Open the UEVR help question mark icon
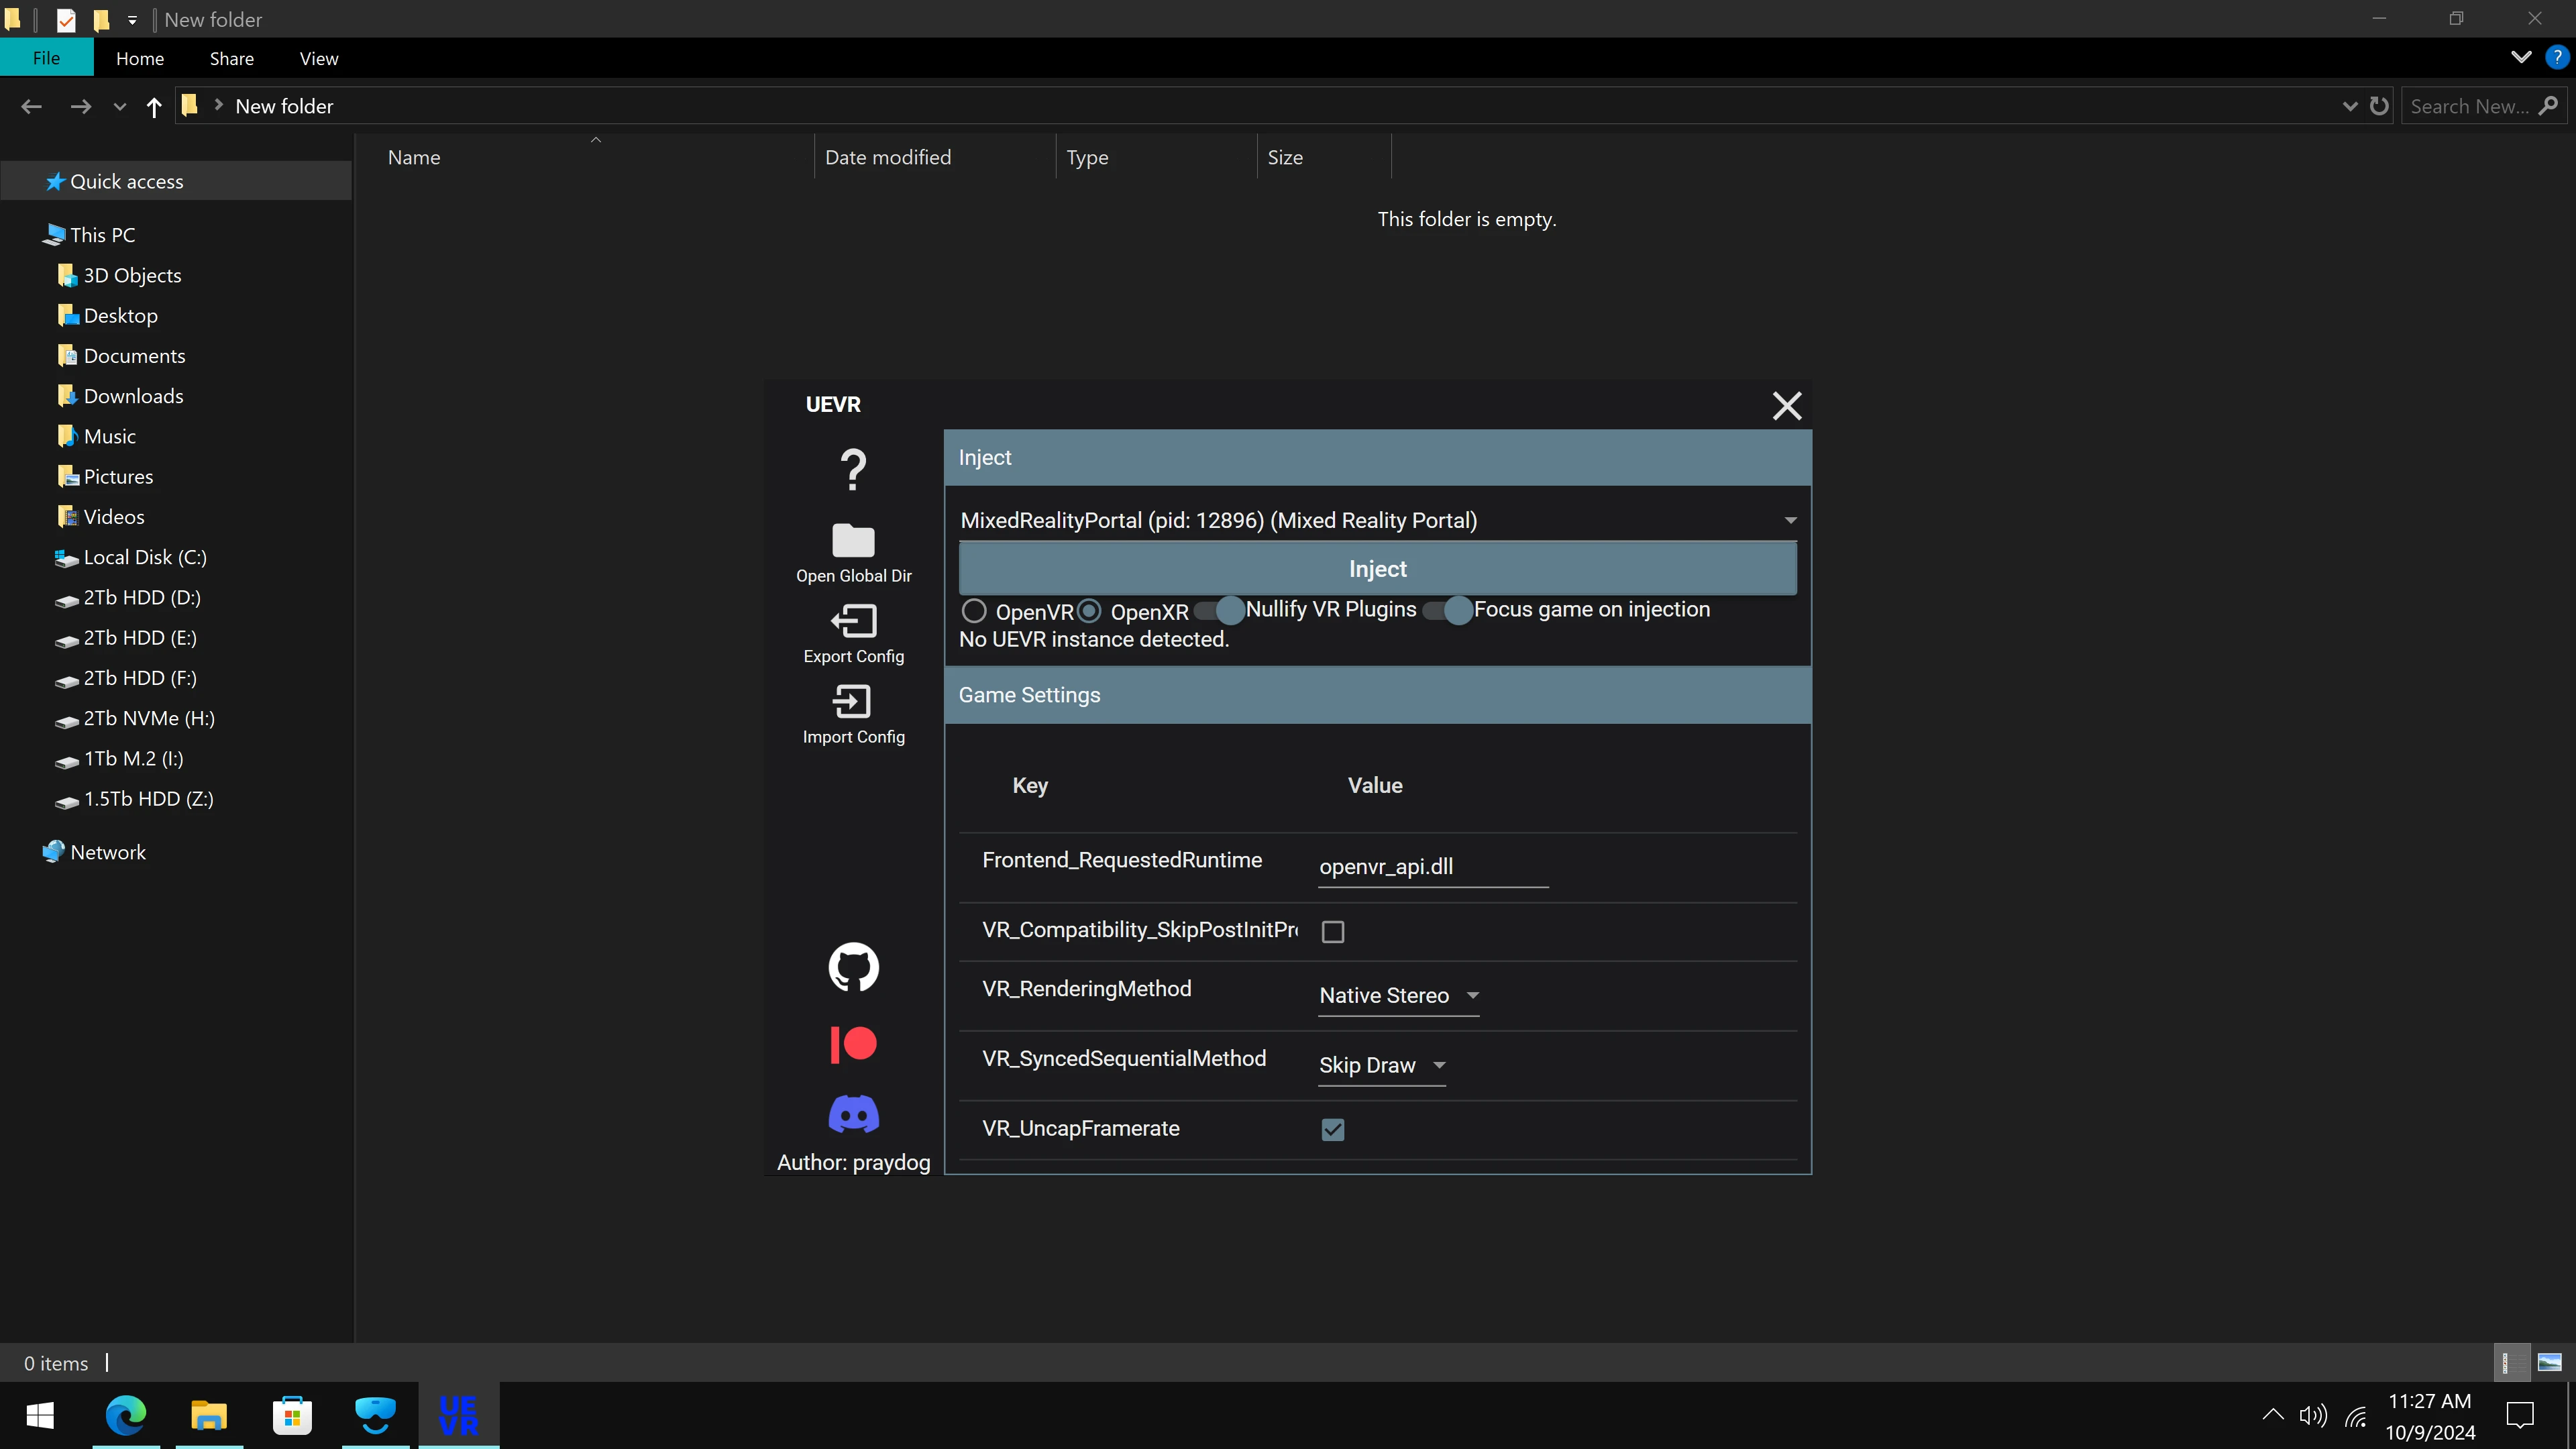The image size is (2576, 1449). 853,469
